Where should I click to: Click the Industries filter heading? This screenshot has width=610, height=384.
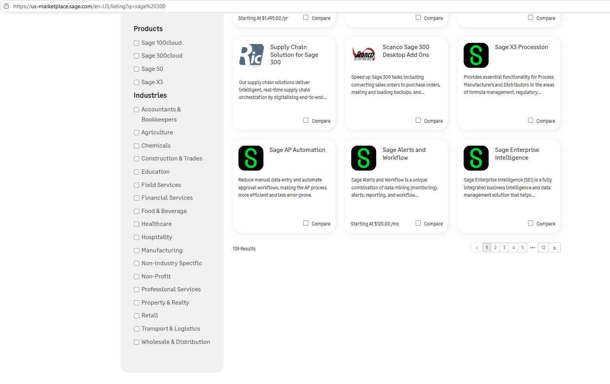click(x=150, y=95)
